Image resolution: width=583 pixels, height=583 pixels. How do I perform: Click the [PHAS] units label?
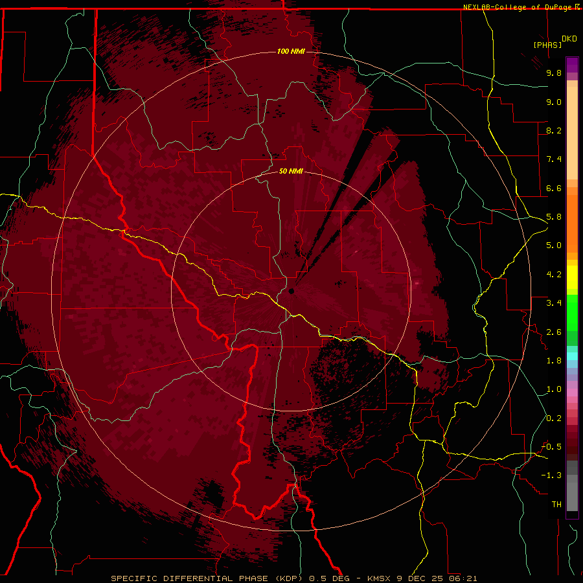(x=547, y=45)
